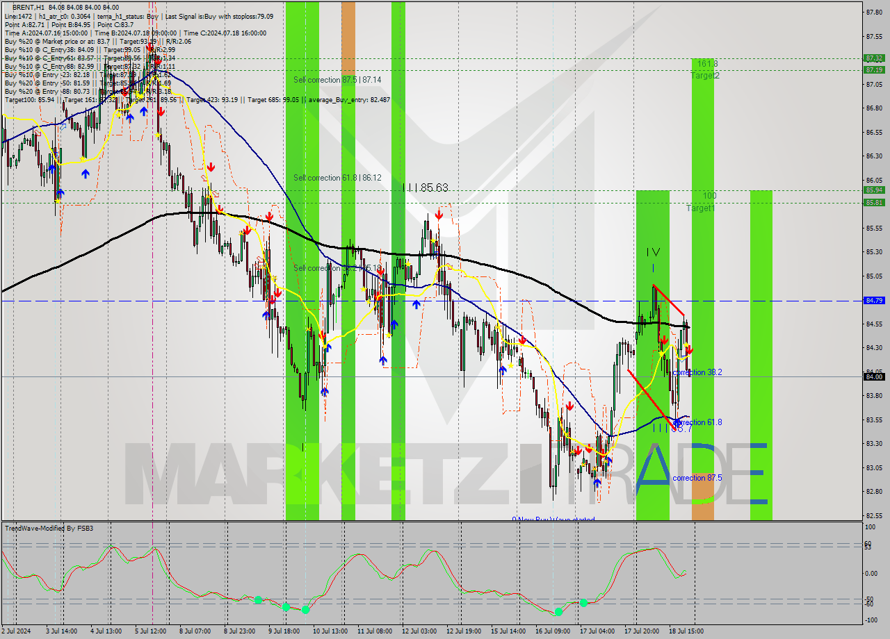Click the orange zone beside 'correction 87.5'
The image size is (890, 639).
[x=702, y=497]
